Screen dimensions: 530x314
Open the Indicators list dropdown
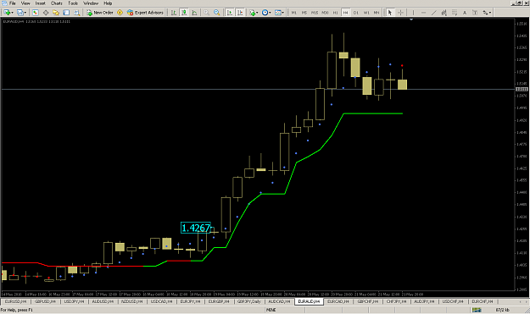[x=254, y=13]
